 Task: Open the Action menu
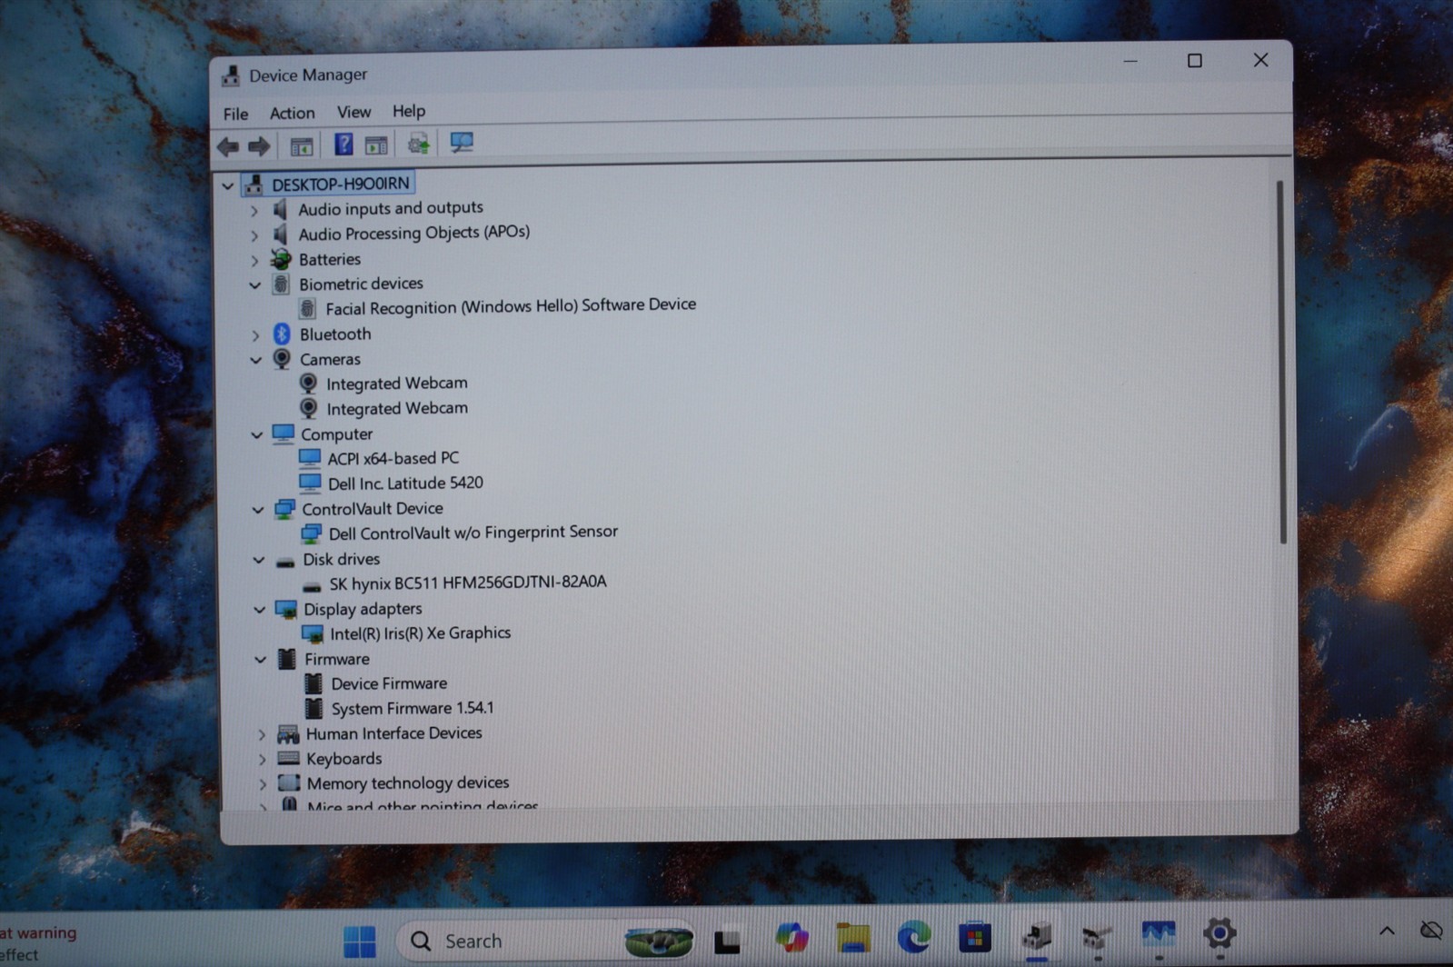click(292, 113)
